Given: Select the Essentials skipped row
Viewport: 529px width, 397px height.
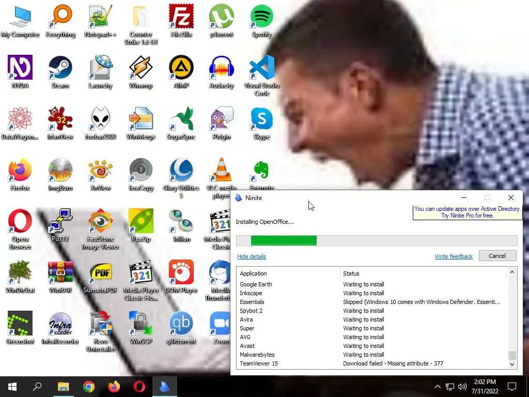Looking at the screenshot, I should click(372, 302).
